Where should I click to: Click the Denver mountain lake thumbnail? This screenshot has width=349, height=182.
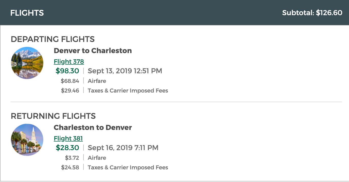tap(27, 63)
